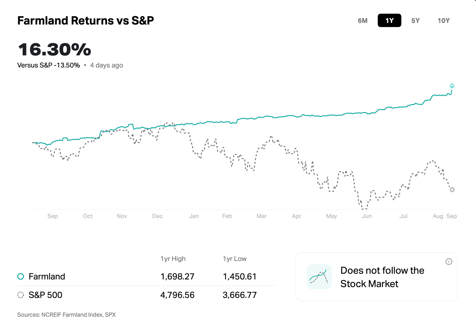Click the 16.30% return headline figure

55,50
